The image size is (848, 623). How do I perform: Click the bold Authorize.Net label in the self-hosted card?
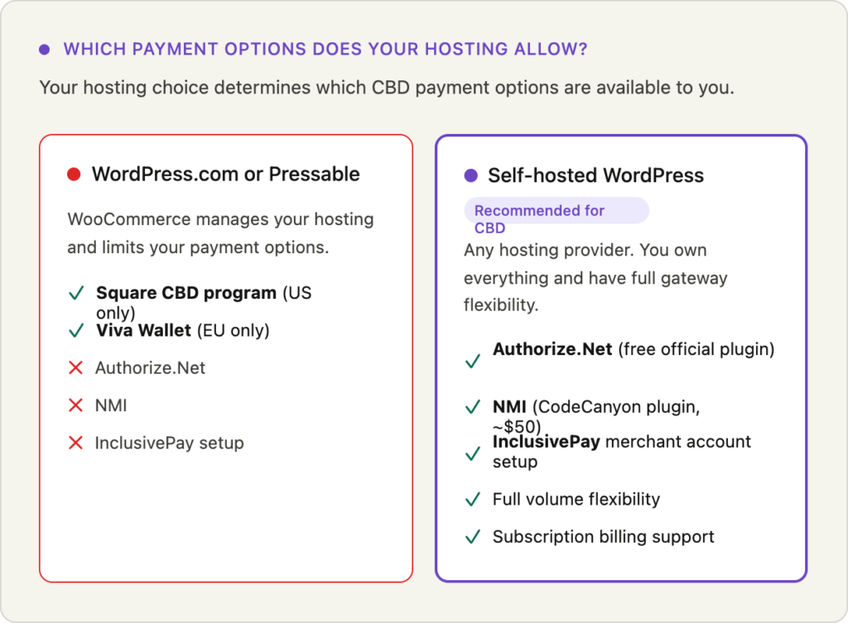pos(552,349)
